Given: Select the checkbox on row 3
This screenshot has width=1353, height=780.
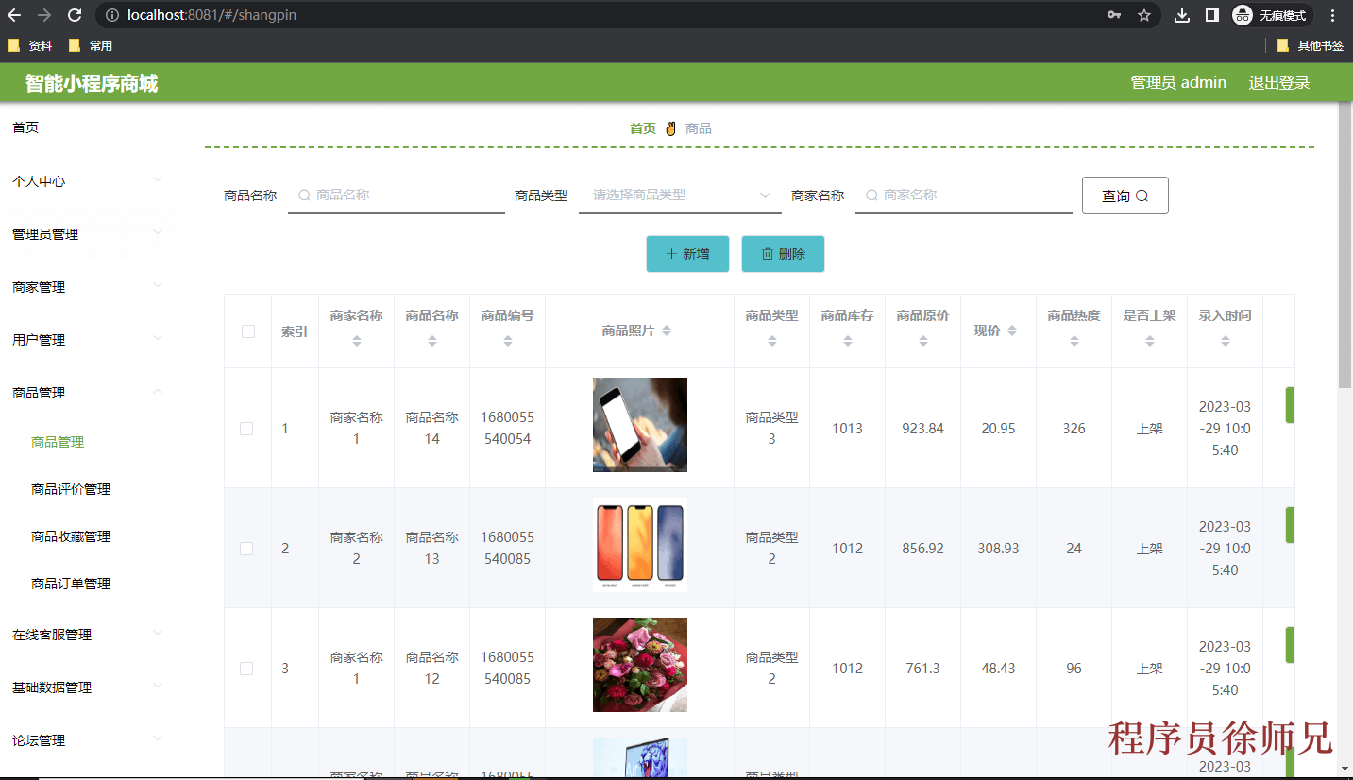Looking at the screenshot, I should (x=247, y=668).
